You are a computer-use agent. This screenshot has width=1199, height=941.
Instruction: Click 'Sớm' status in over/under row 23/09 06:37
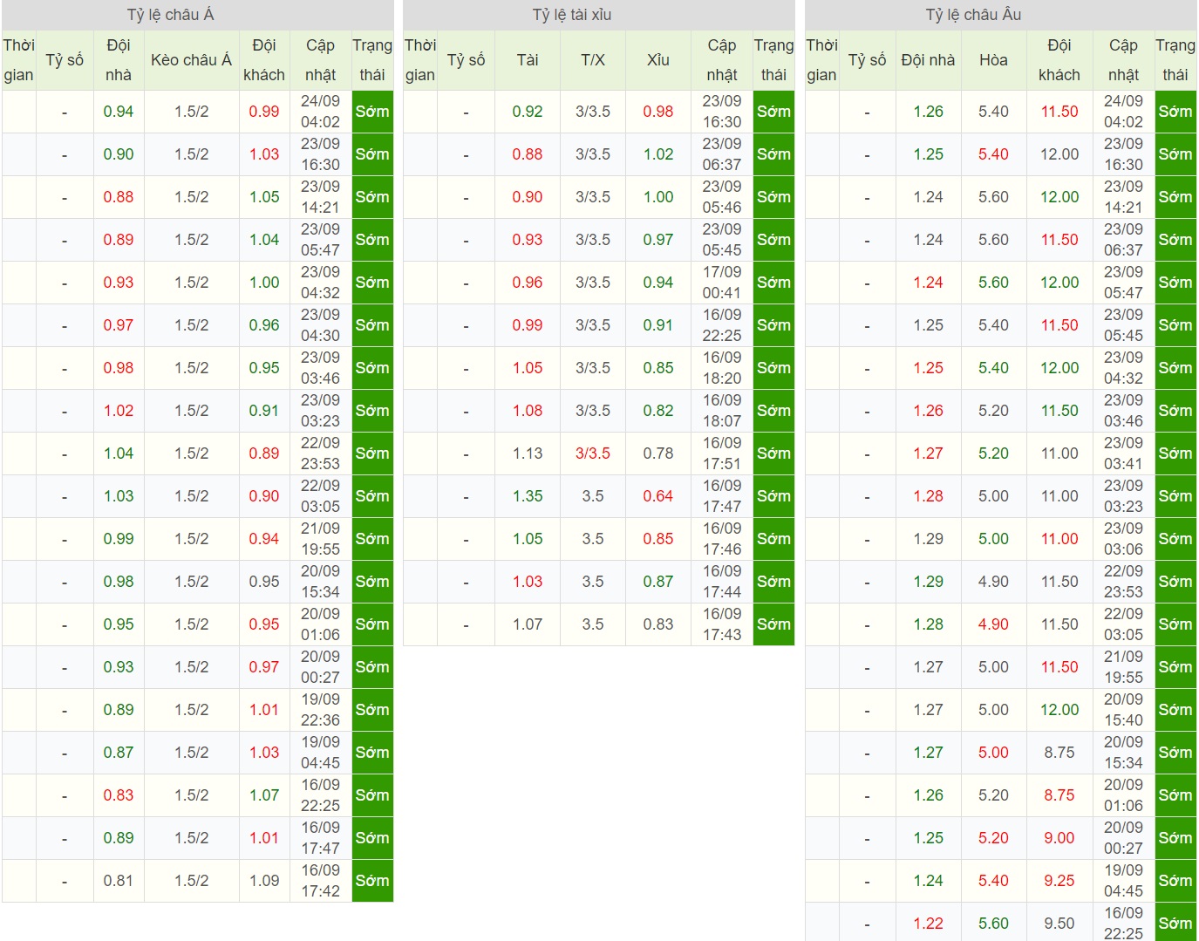pos(773,154)
